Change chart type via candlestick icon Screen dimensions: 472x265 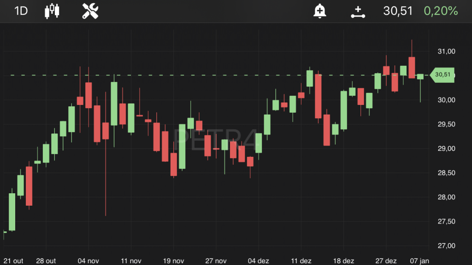[52, 11]
